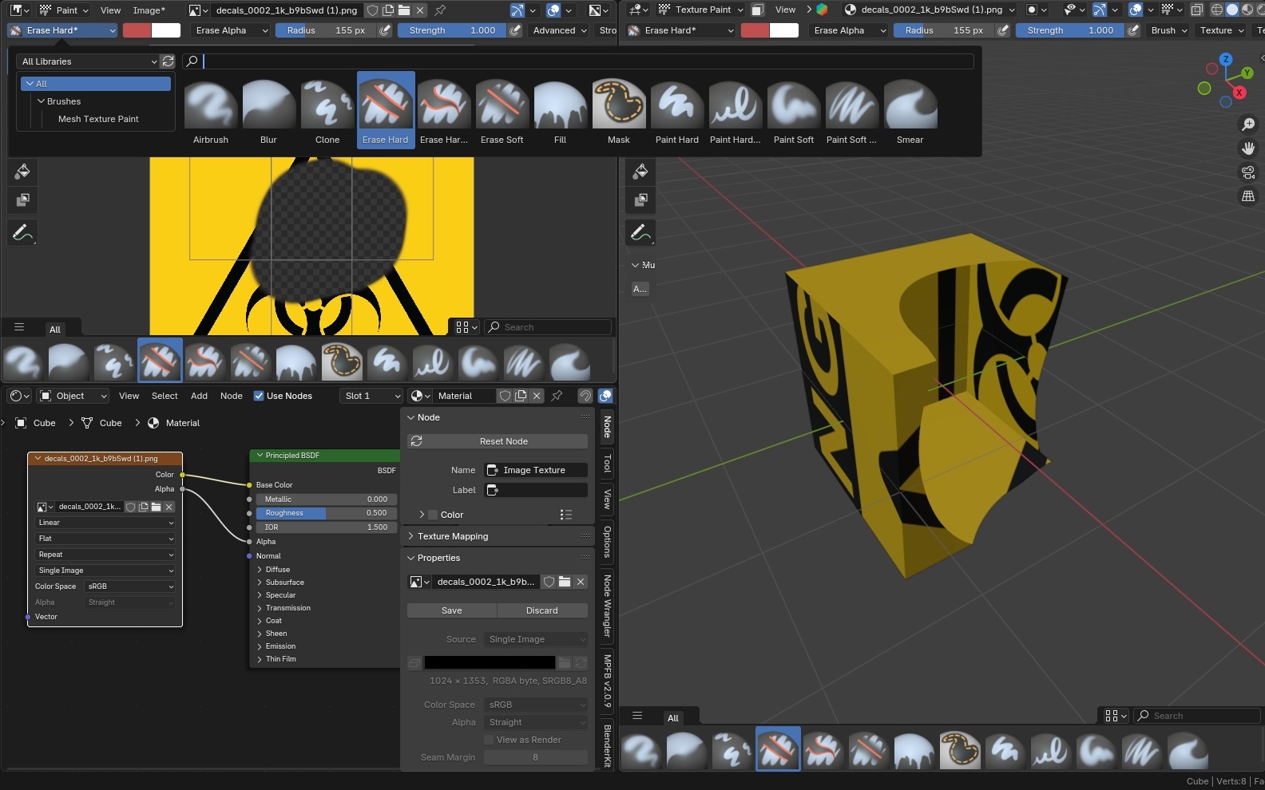This screenshot has width=1265, height=790.
Task: Collapse the Properties panel in the node sidebar
Action: (438, 558)
